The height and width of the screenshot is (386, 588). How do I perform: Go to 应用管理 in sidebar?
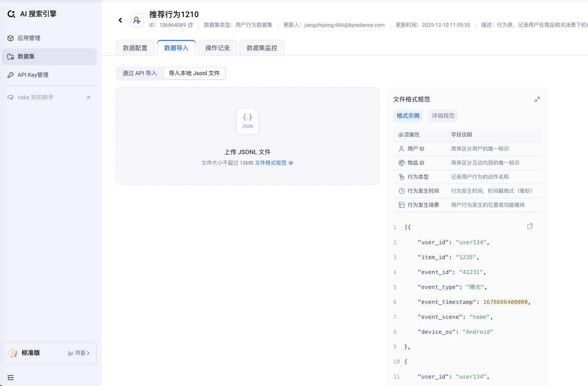coord(29,38)
